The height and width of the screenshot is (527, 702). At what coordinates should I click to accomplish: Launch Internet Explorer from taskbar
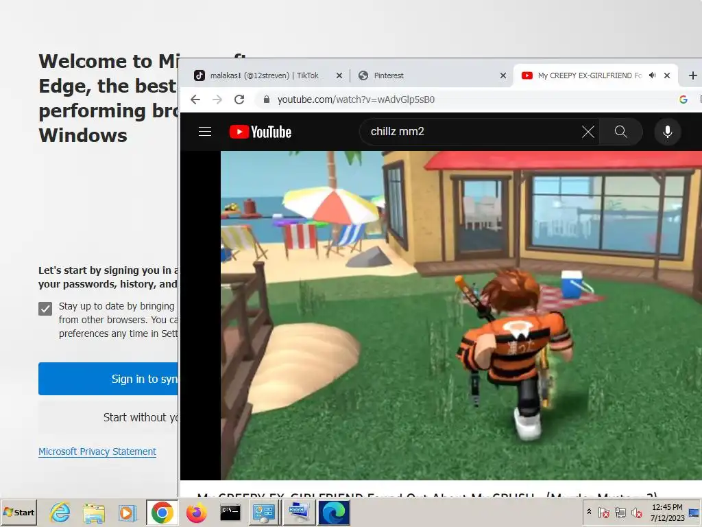[x=60, y=512]
